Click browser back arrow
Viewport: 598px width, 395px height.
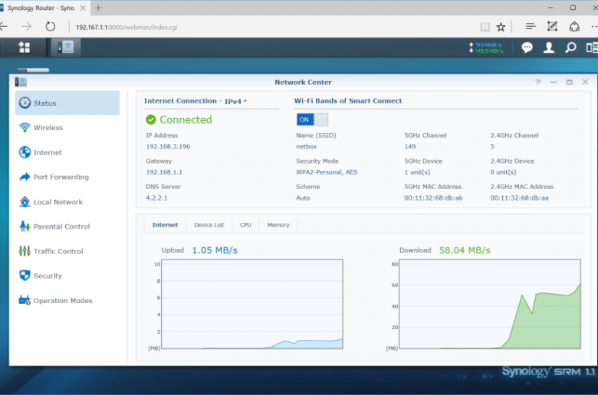4,27
